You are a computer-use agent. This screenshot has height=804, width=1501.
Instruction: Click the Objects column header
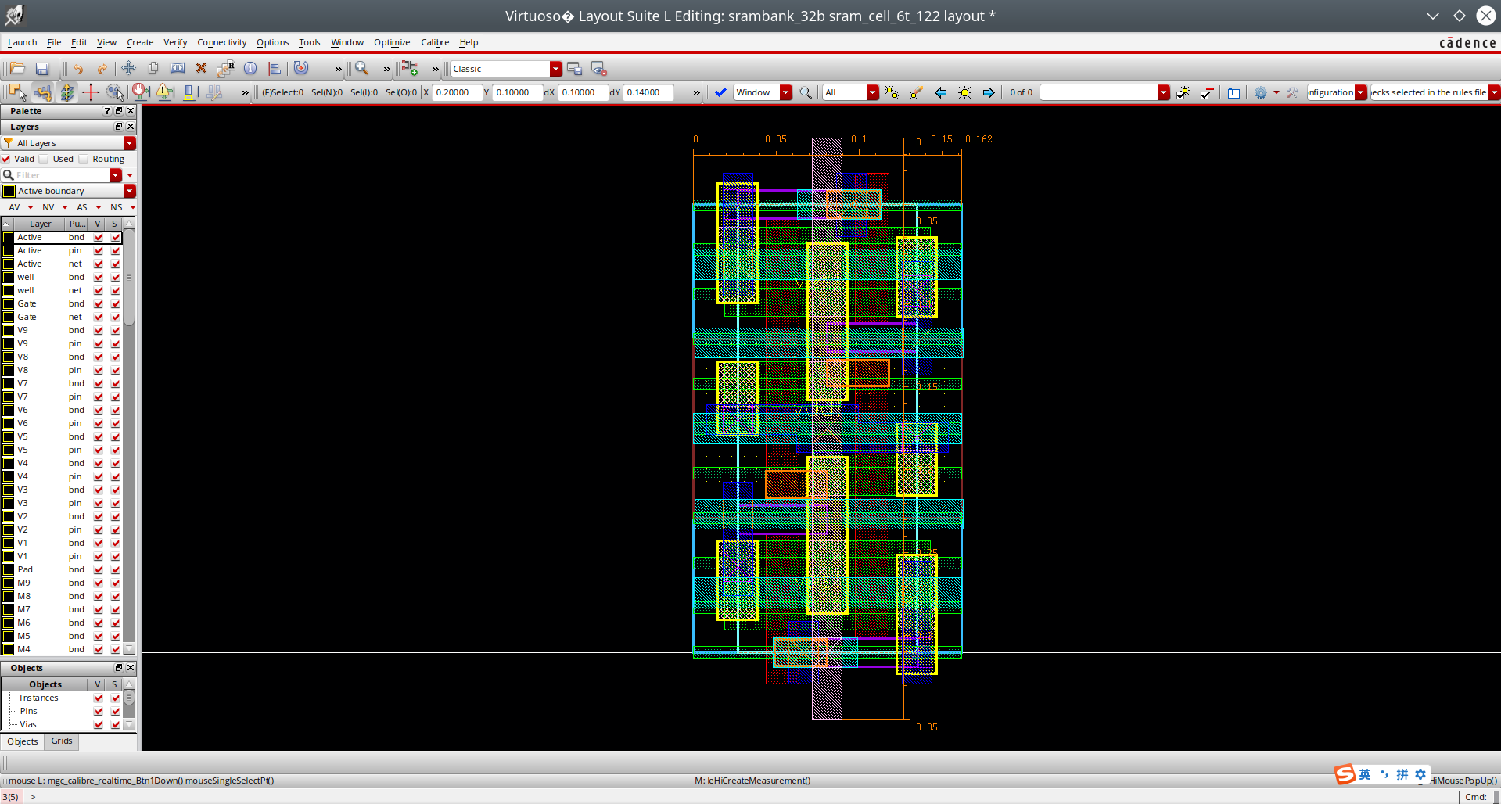tap(45, 684)
